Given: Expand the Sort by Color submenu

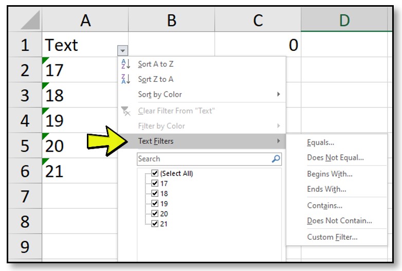Looking at the screenshot, I should (279, 94).
